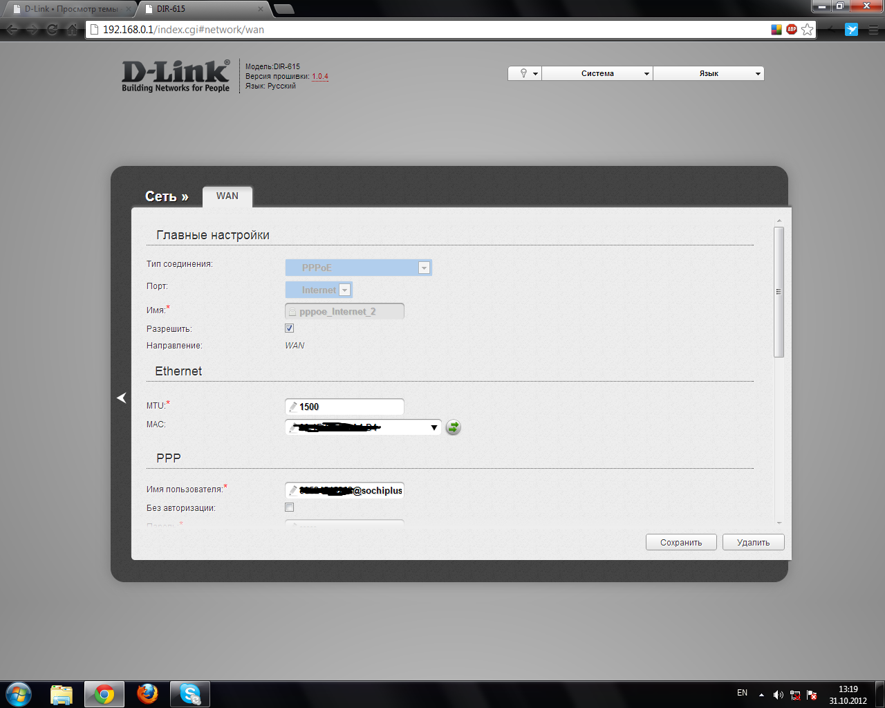
Task: Open the Action Center flag icon
Action: pos(812,694)
